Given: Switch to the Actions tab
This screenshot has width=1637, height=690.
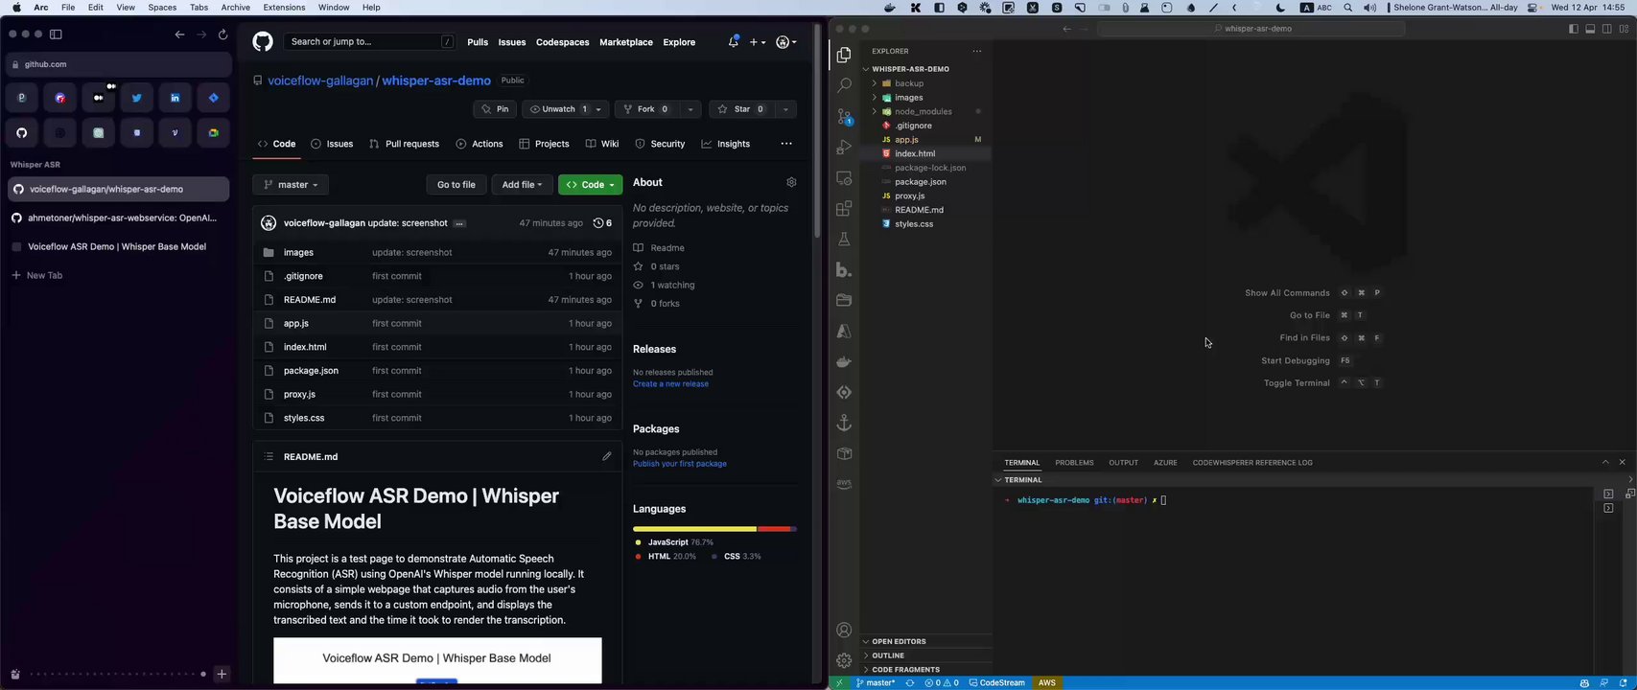Looking at the screenshot, I should coord(479,144).
